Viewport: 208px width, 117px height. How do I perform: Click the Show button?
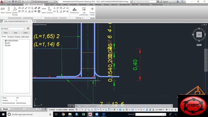(6, 32)
